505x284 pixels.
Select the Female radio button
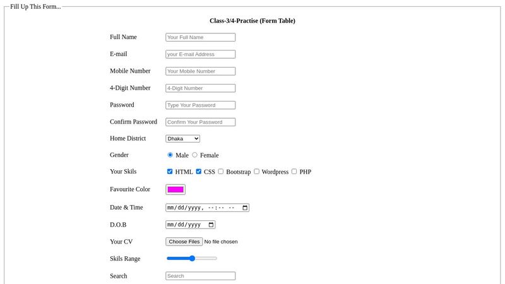click(x=194, y=155)
